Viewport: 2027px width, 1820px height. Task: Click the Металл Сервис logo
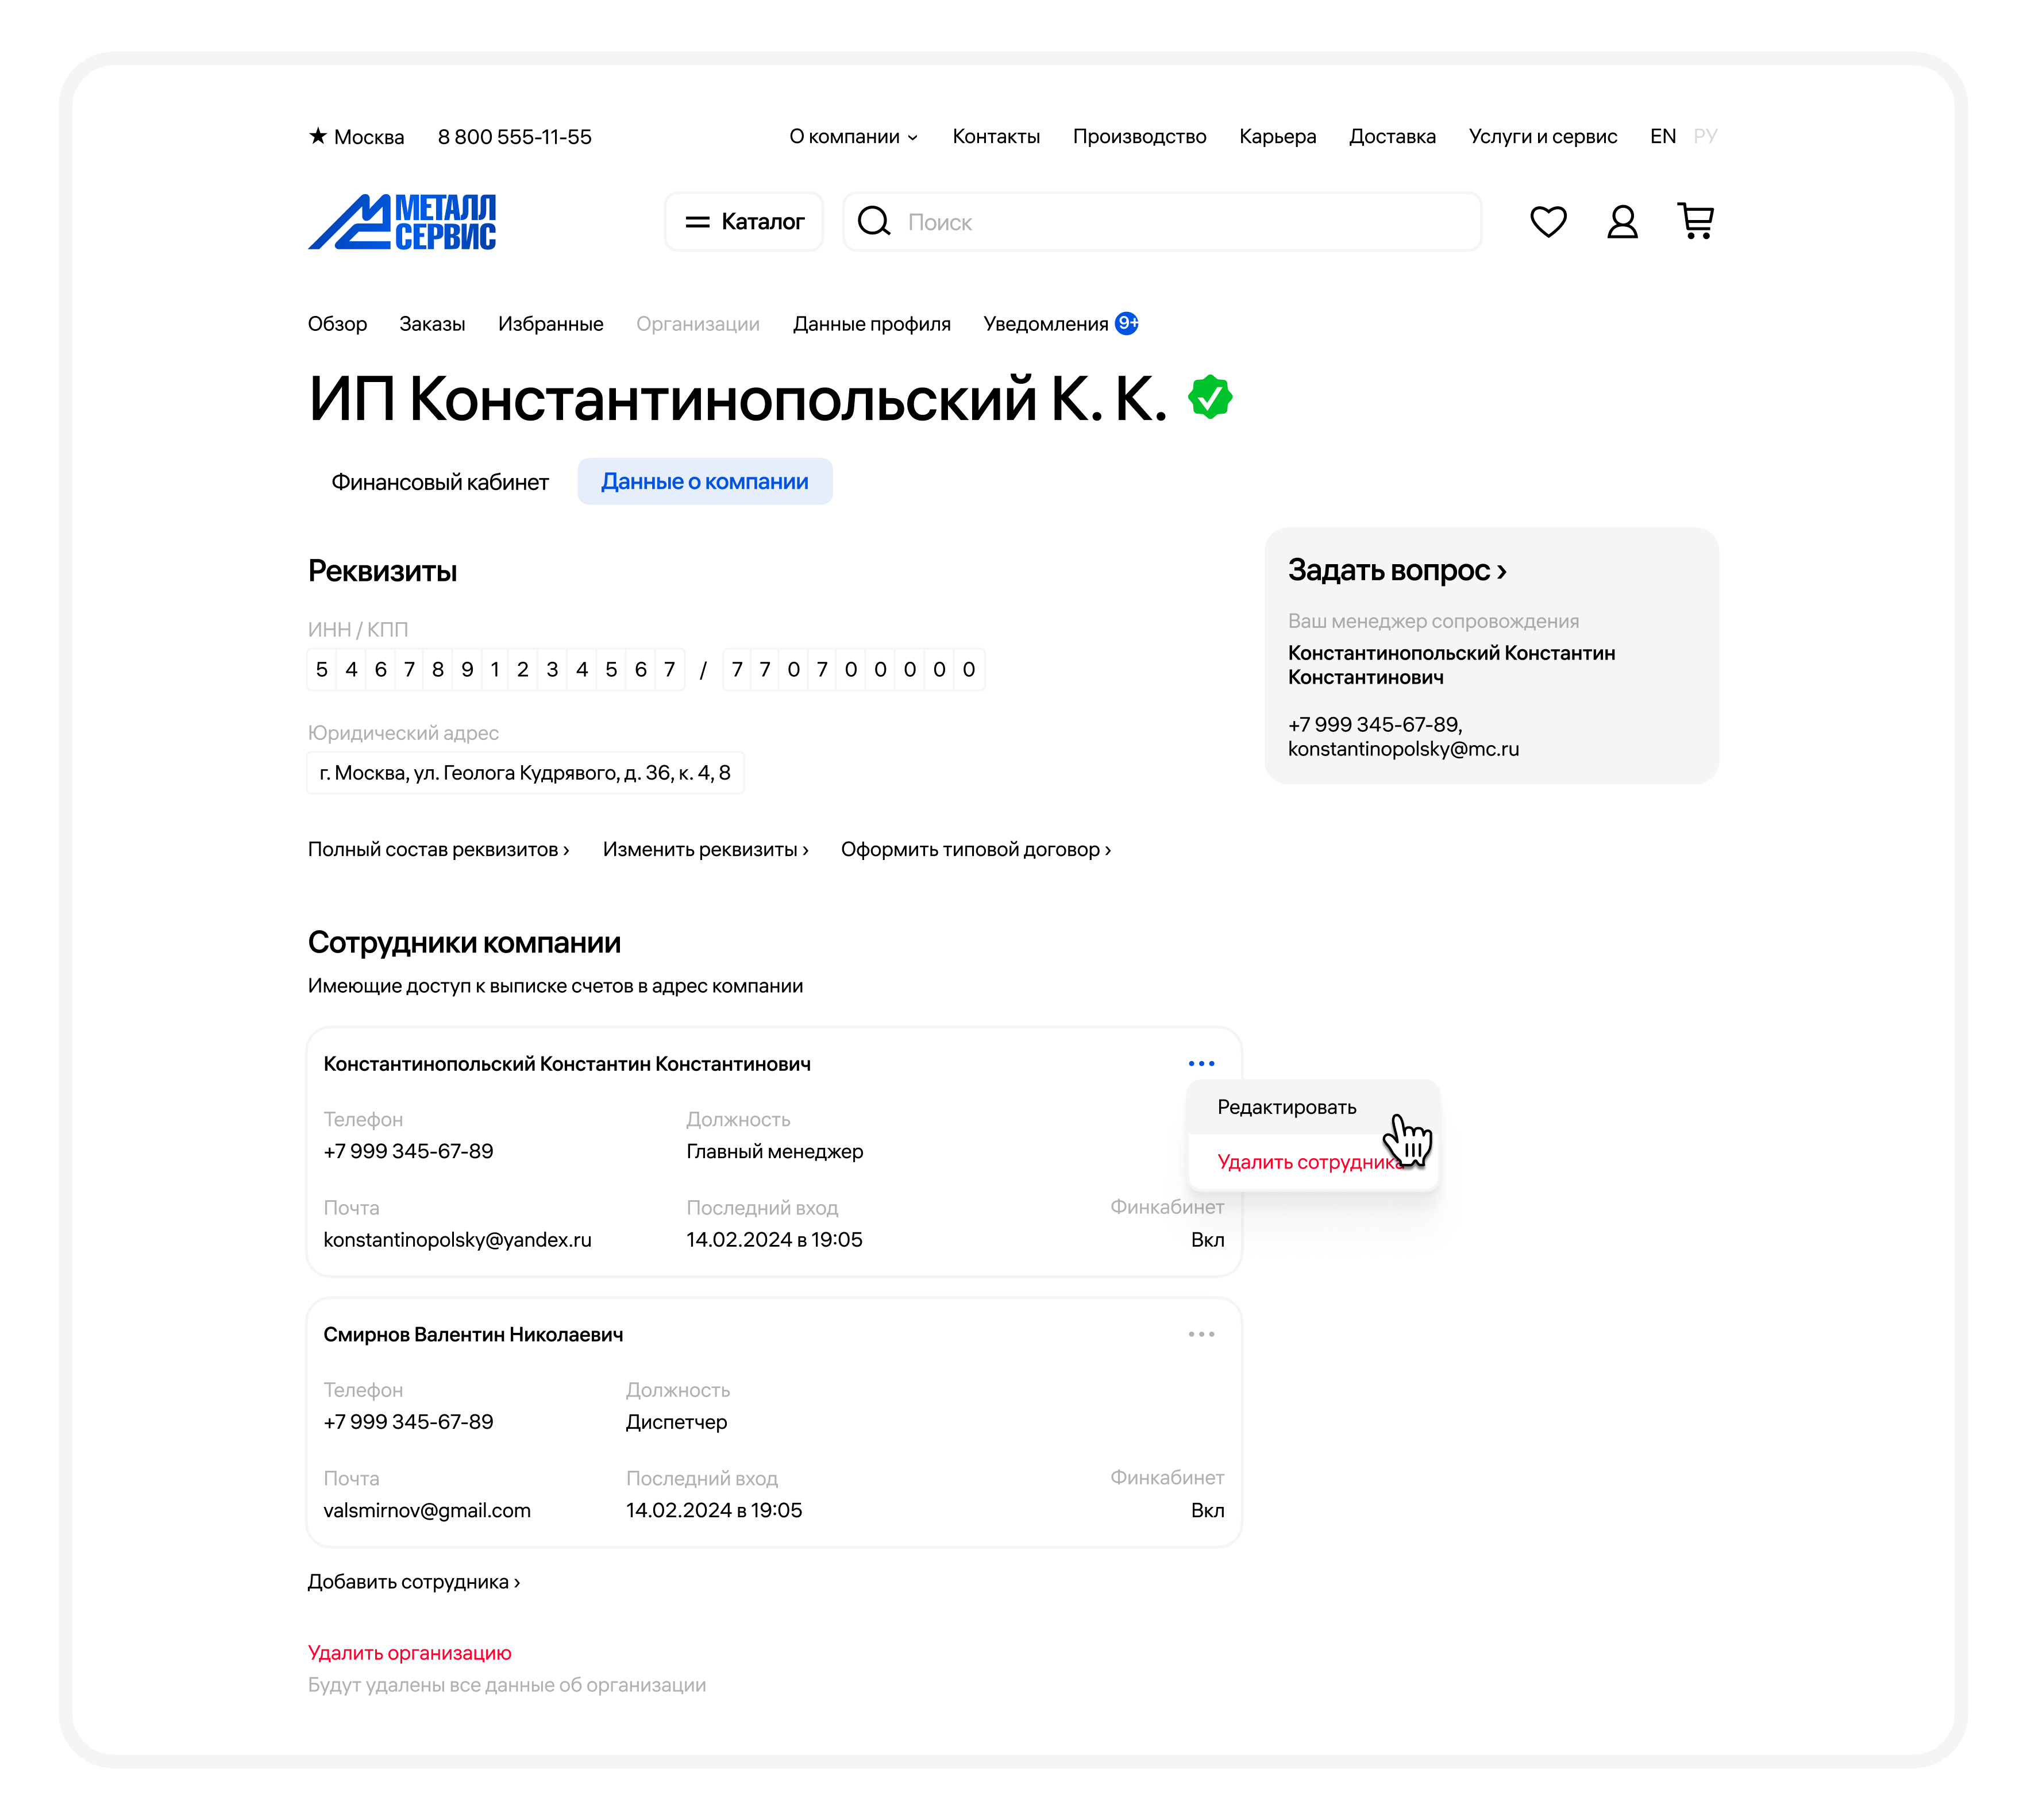tap(402, 221)
